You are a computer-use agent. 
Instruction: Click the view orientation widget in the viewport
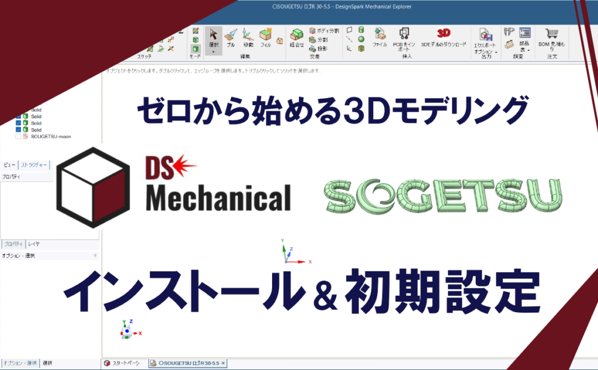pyautogui.click(x=131, y=331)
